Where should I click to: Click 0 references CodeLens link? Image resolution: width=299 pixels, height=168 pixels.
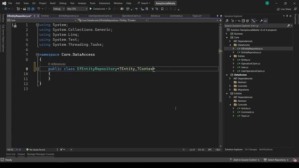(57, 64)
